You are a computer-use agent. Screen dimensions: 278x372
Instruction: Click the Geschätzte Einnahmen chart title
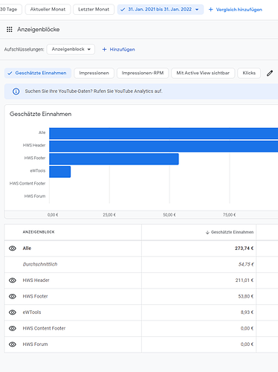pyautogui.click(x=41, y=114)
